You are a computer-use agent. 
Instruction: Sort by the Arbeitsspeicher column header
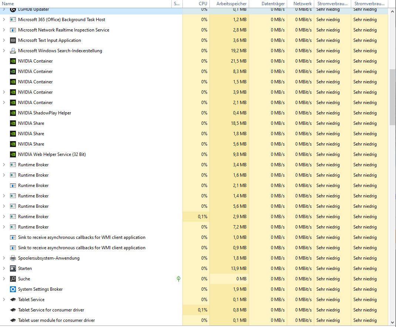(229, 4)
